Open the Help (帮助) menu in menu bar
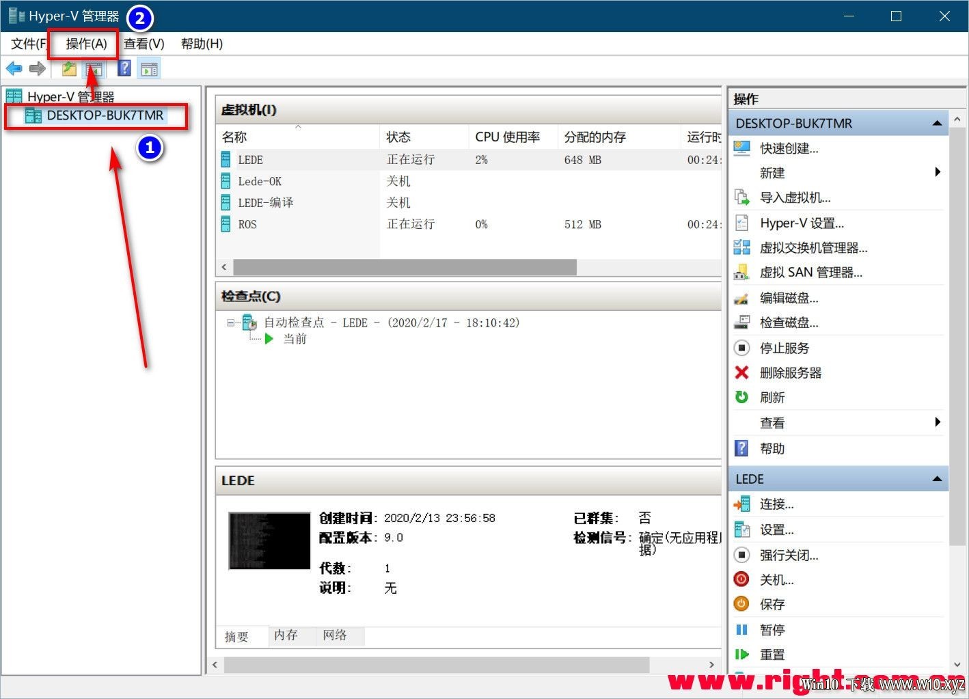Screen dimensions: 969x699 click(x=202, y=44)
